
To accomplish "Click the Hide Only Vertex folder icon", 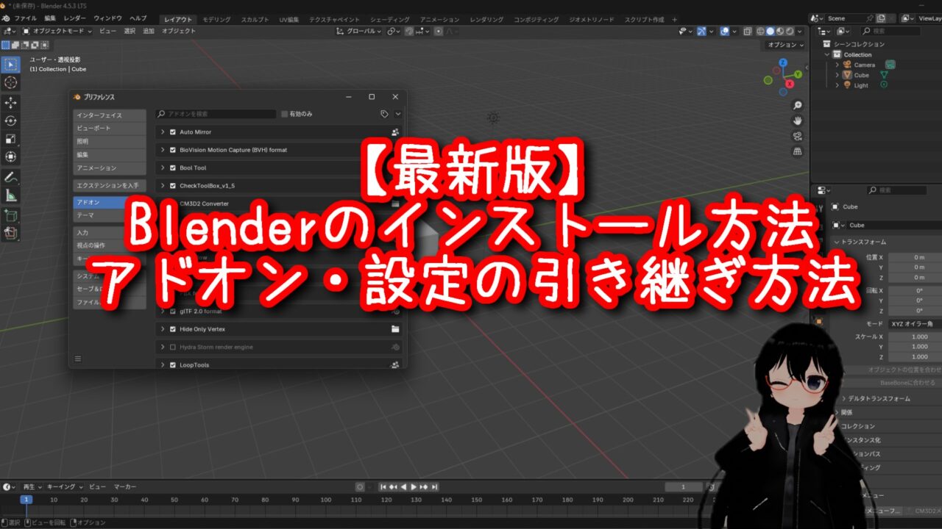I will (395, 329).
